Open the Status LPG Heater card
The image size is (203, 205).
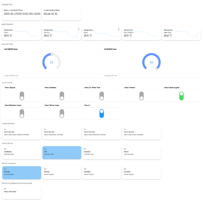pos(22,192)
